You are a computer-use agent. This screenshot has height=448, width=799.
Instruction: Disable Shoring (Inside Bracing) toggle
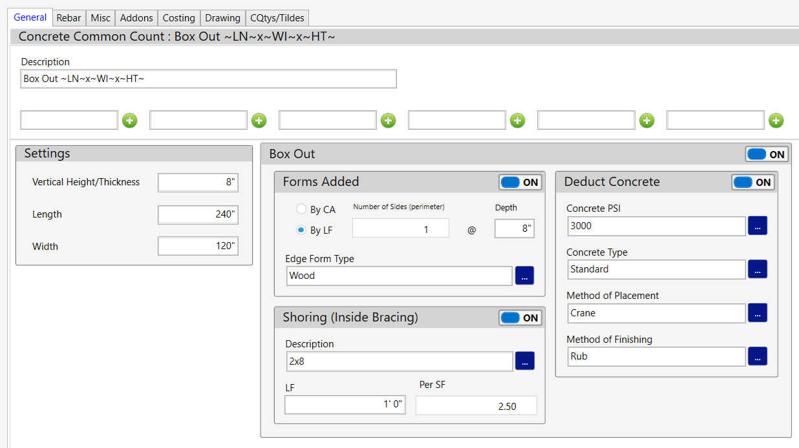click(520, 318)
